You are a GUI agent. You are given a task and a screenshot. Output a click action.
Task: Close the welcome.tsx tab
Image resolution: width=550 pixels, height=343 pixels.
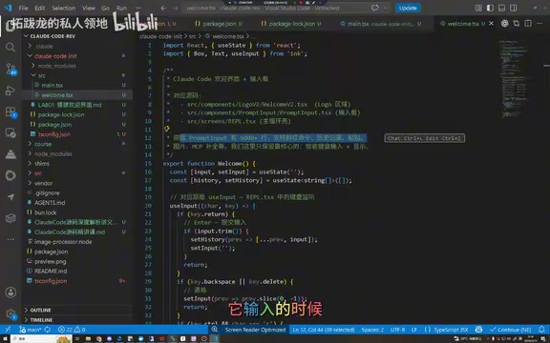[x=491, y=24]
